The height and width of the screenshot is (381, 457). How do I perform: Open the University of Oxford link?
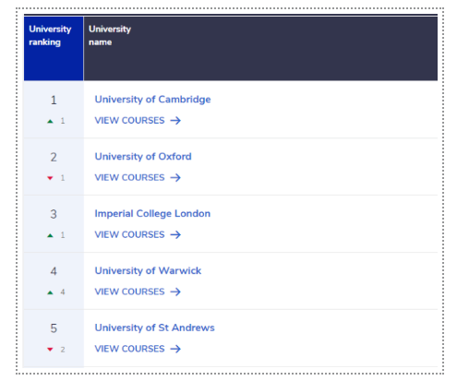tap(143, 157)
